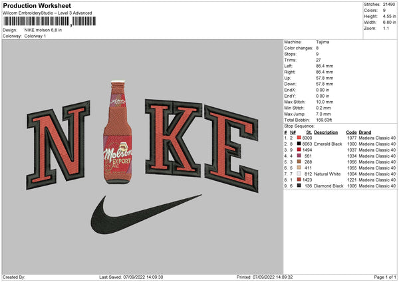Select the Emerald Black description

tap(328, 144)
